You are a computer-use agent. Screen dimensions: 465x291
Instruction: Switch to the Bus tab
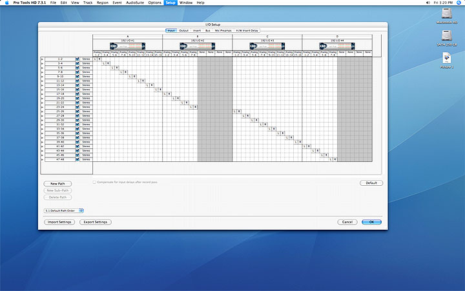[x=208, y=30]
